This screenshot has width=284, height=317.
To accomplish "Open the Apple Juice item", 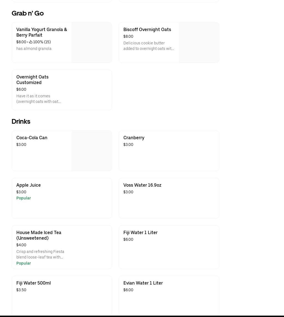I will coord(29,185).
